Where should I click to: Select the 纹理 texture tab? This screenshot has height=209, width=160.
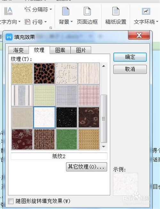click(39, 50)
